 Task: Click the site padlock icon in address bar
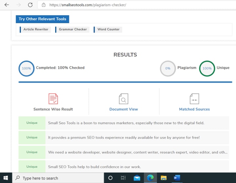click(44, 5)
